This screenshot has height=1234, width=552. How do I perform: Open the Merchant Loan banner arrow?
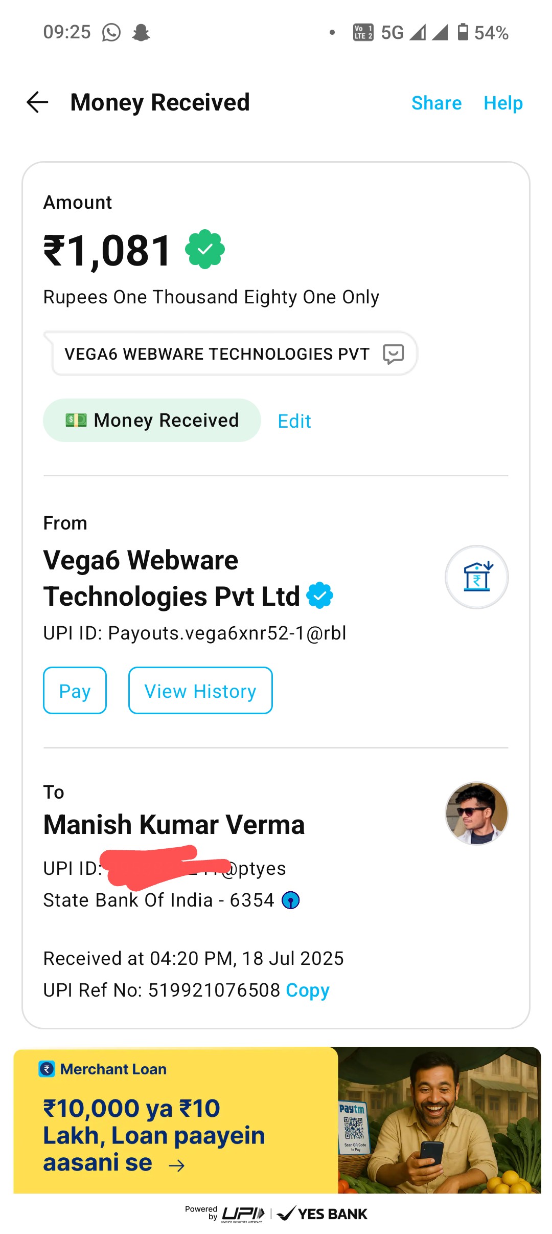pos(177,1165)
